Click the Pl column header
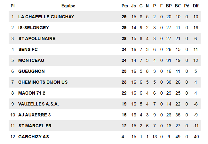This screenshot has width=208, height=144. [12, 6]
